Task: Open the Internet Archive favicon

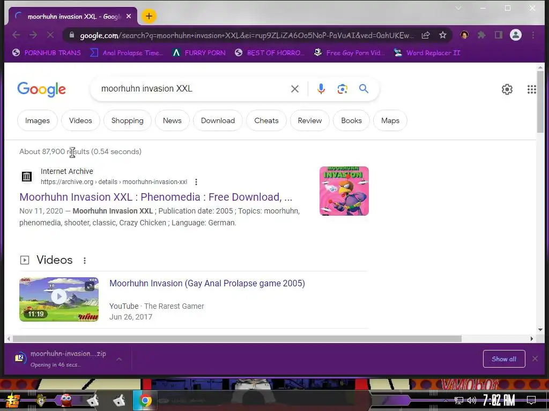Action: [x=27, y=177]
